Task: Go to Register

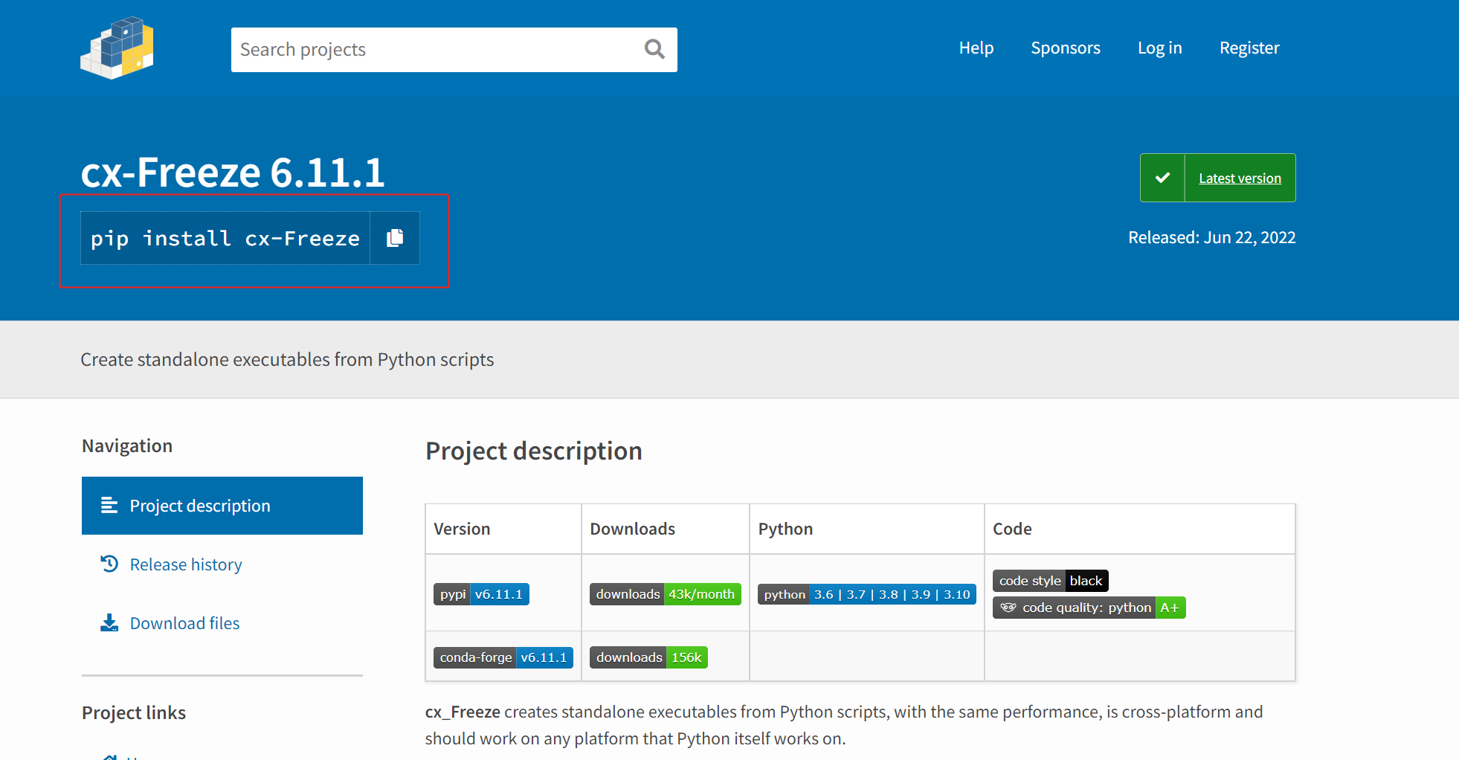Action: click(x=1249, y=48)
